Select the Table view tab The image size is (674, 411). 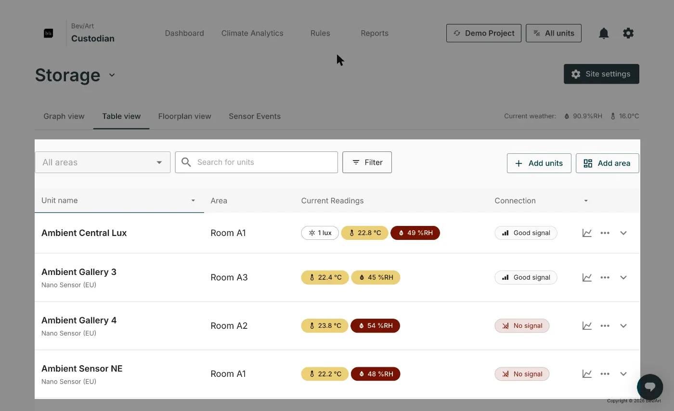tap(121, 116)
